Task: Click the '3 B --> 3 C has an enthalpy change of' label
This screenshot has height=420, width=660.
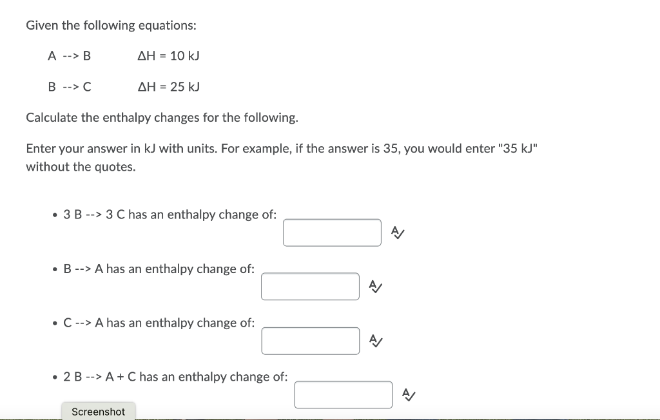Action: (x=170, y=215)
